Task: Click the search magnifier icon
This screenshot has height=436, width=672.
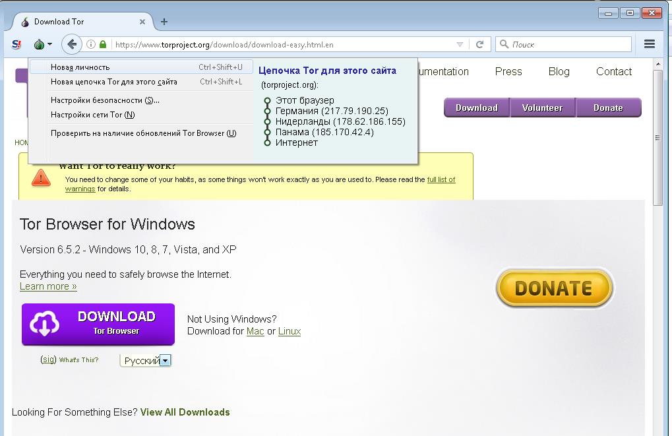Action: (x=504, y=44)
